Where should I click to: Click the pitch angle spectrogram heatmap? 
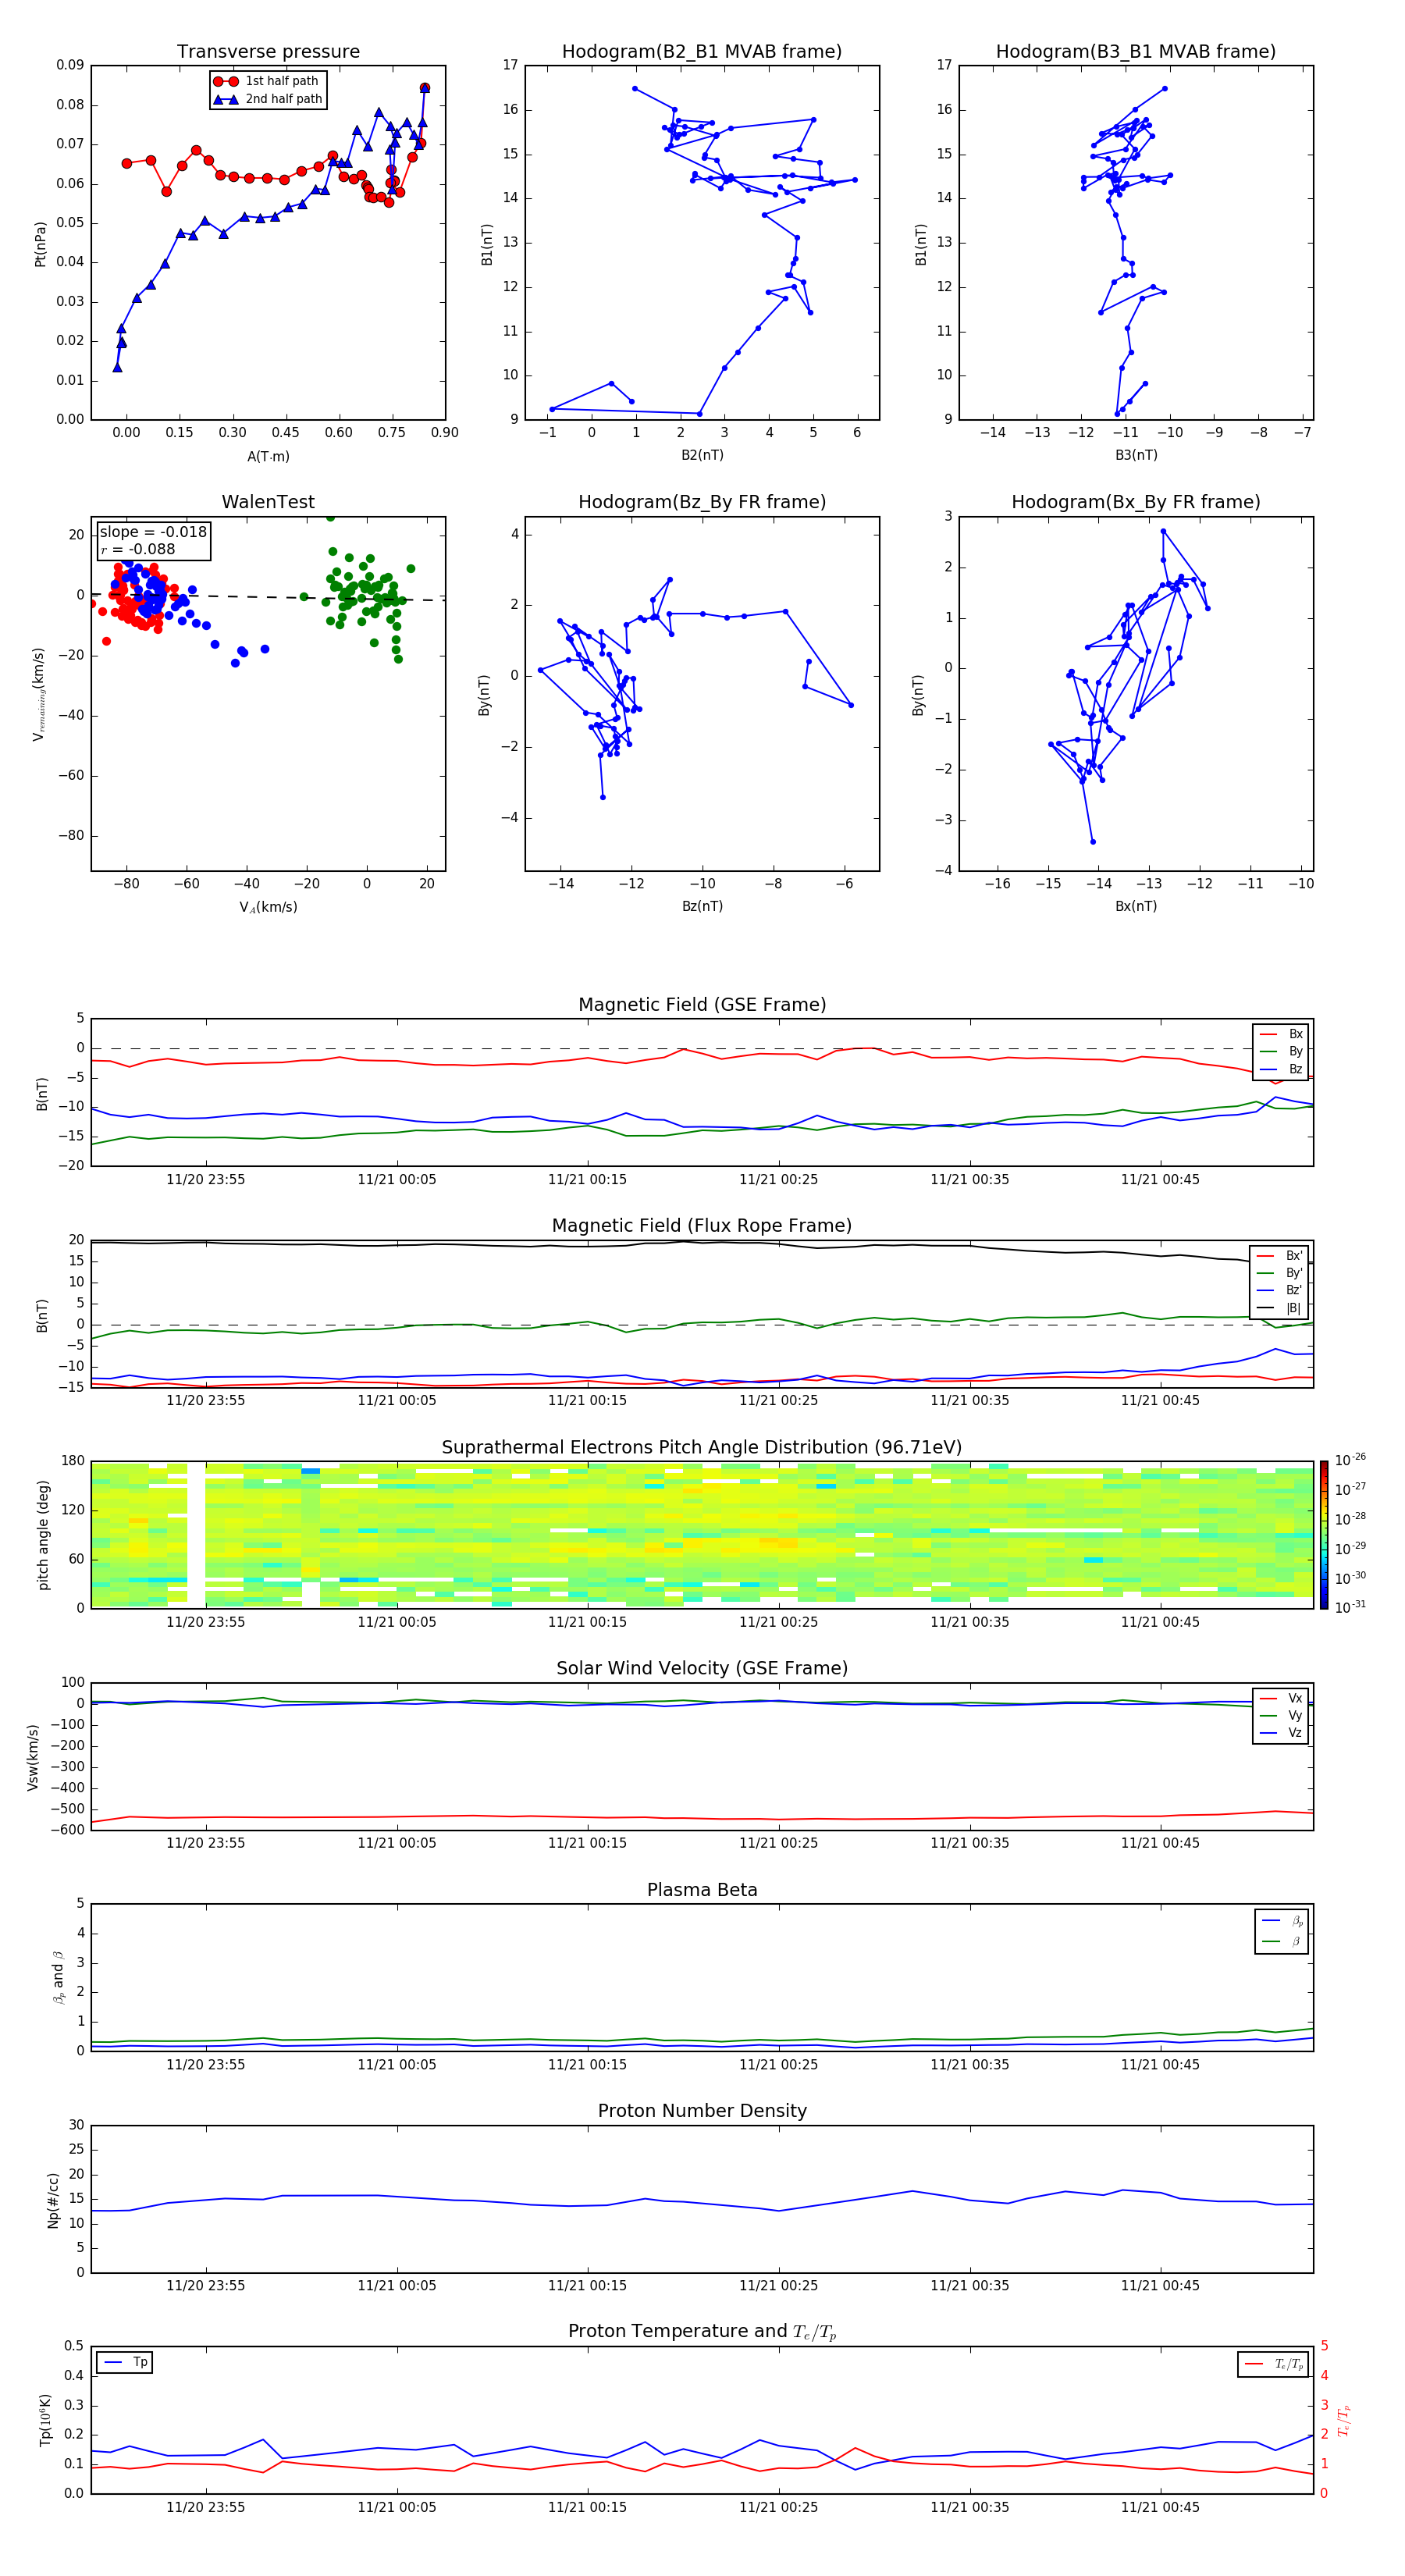pyautogui.click(x=702, y=1534)
